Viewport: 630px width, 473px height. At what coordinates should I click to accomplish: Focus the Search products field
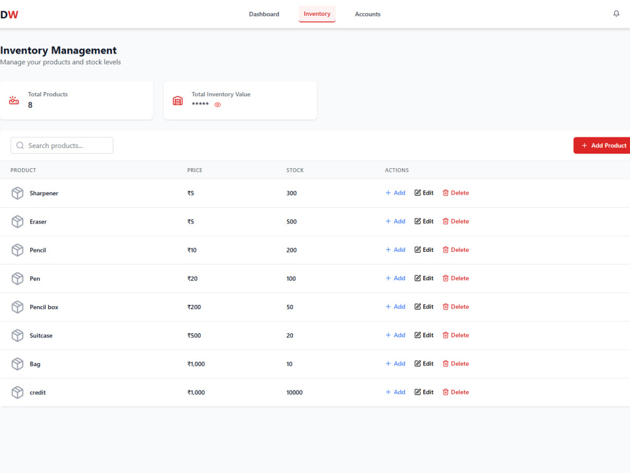(x=62, y=145)
